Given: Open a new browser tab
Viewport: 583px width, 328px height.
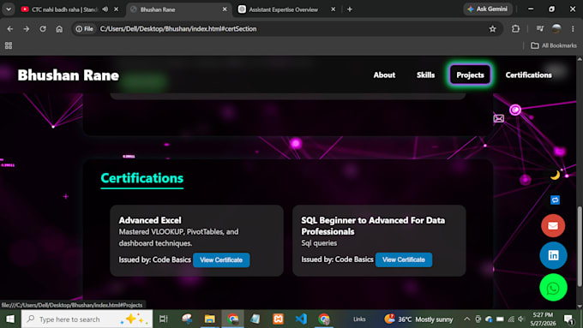Looking at the screenshot, I should (350, 9).
